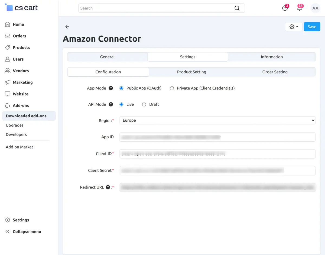This screenshot has width=325, height=255.
Task: Click the blue Save button
Action: [312, 27]
